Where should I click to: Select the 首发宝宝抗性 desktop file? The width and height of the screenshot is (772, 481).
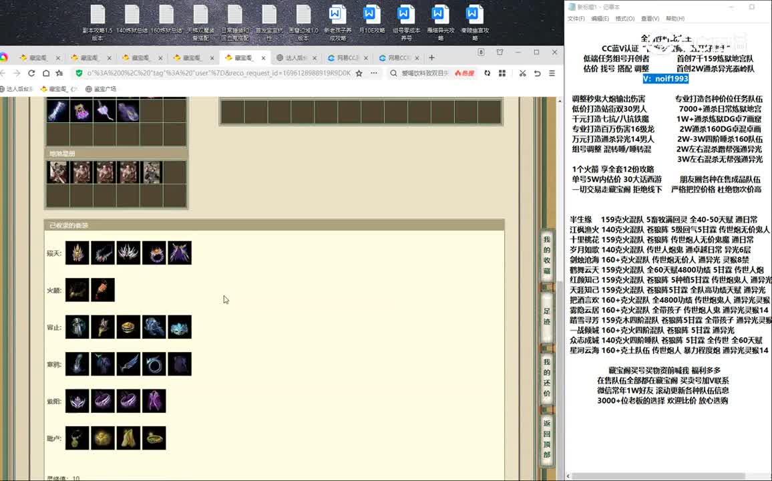(x=269, y=23)
